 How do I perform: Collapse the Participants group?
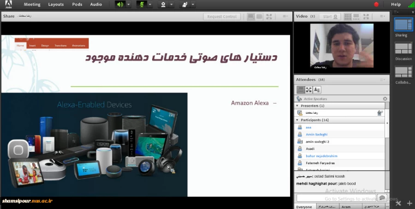[x=297, y=120]
